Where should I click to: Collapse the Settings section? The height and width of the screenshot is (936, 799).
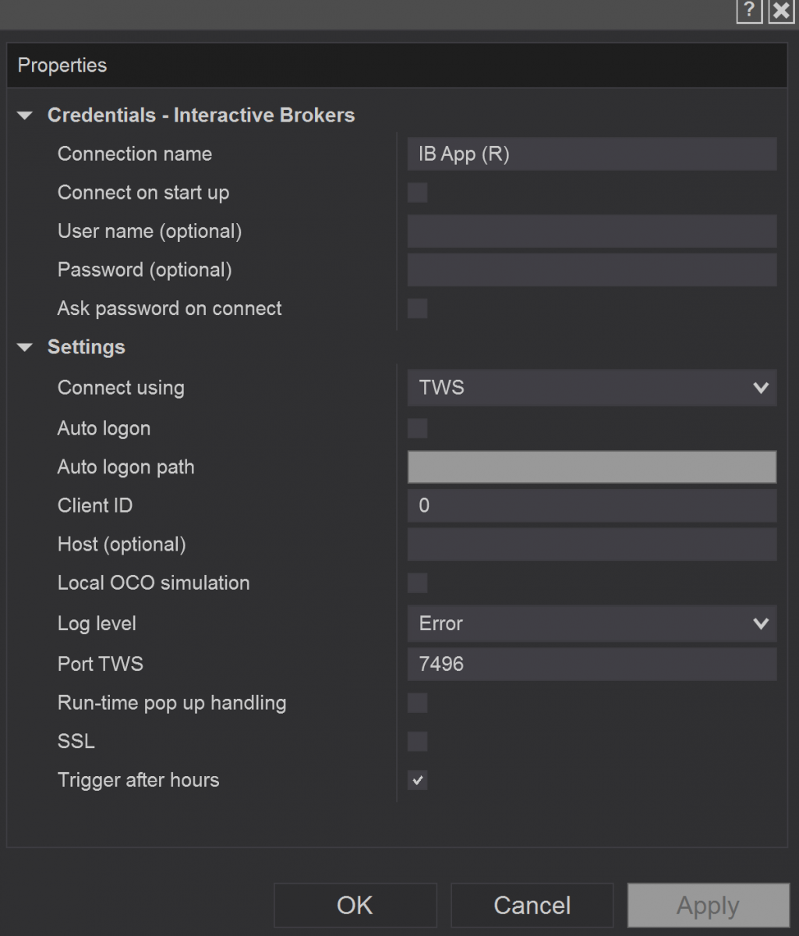26,347
